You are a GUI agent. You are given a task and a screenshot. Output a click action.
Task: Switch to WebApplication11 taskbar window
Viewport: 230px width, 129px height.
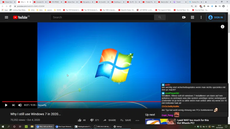83,127
